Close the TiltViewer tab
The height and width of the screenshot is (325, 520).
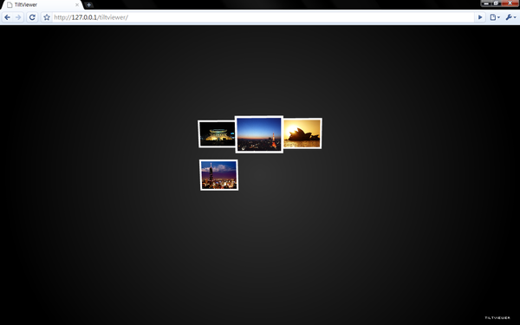point(77,5)
